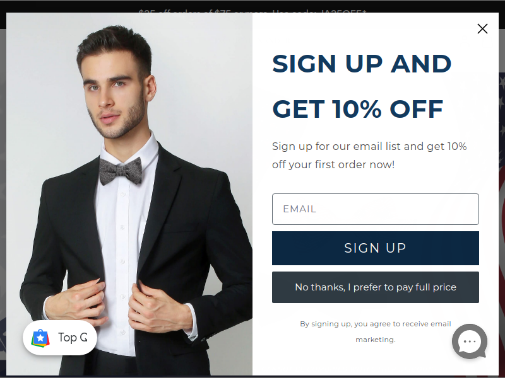Click the three dots inside chat bubble
This screenshot has width=505, height=378.
tap(470, 341)
